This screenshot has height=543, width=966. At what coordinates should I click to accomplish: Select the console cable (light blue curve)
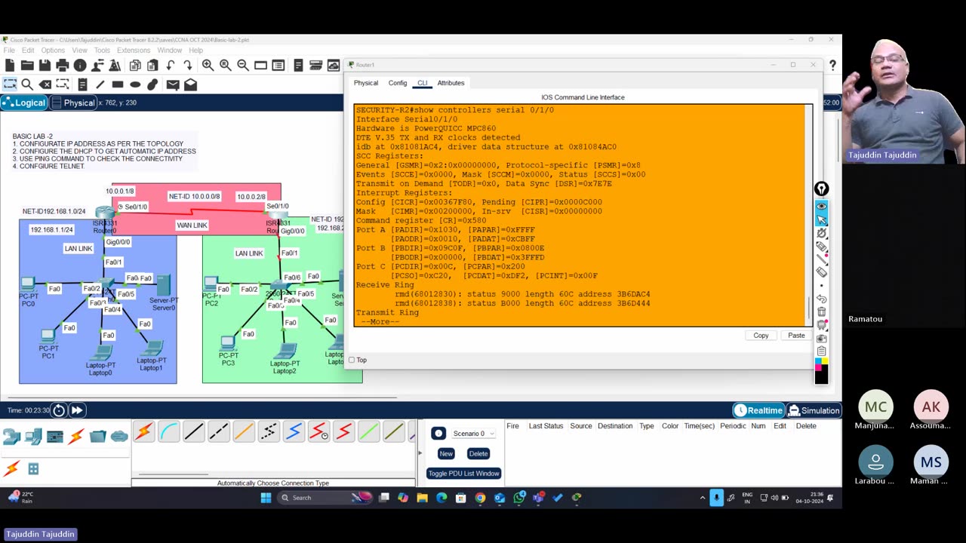pos(168,431)
